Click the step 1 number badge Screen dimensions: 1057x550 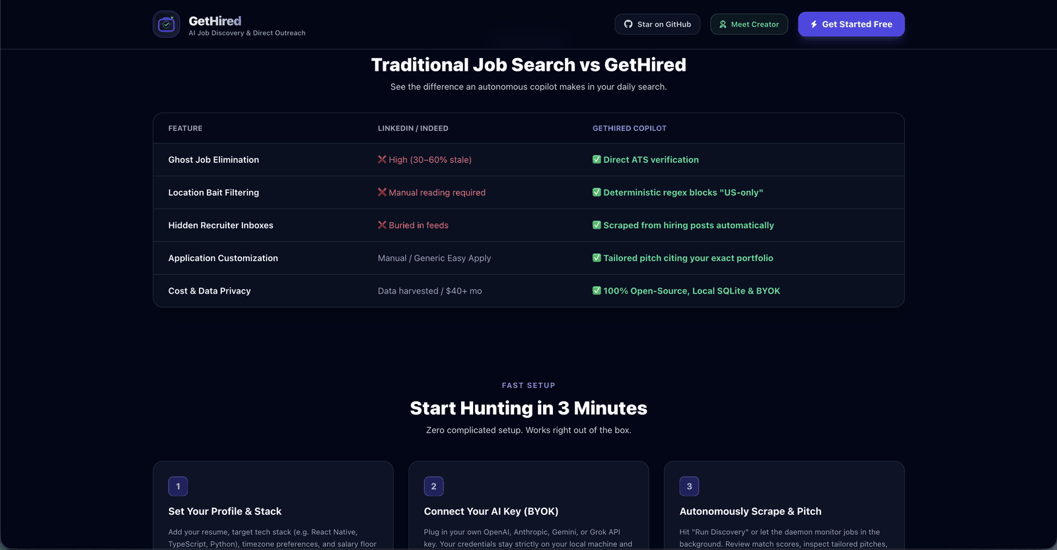(178, 487)
